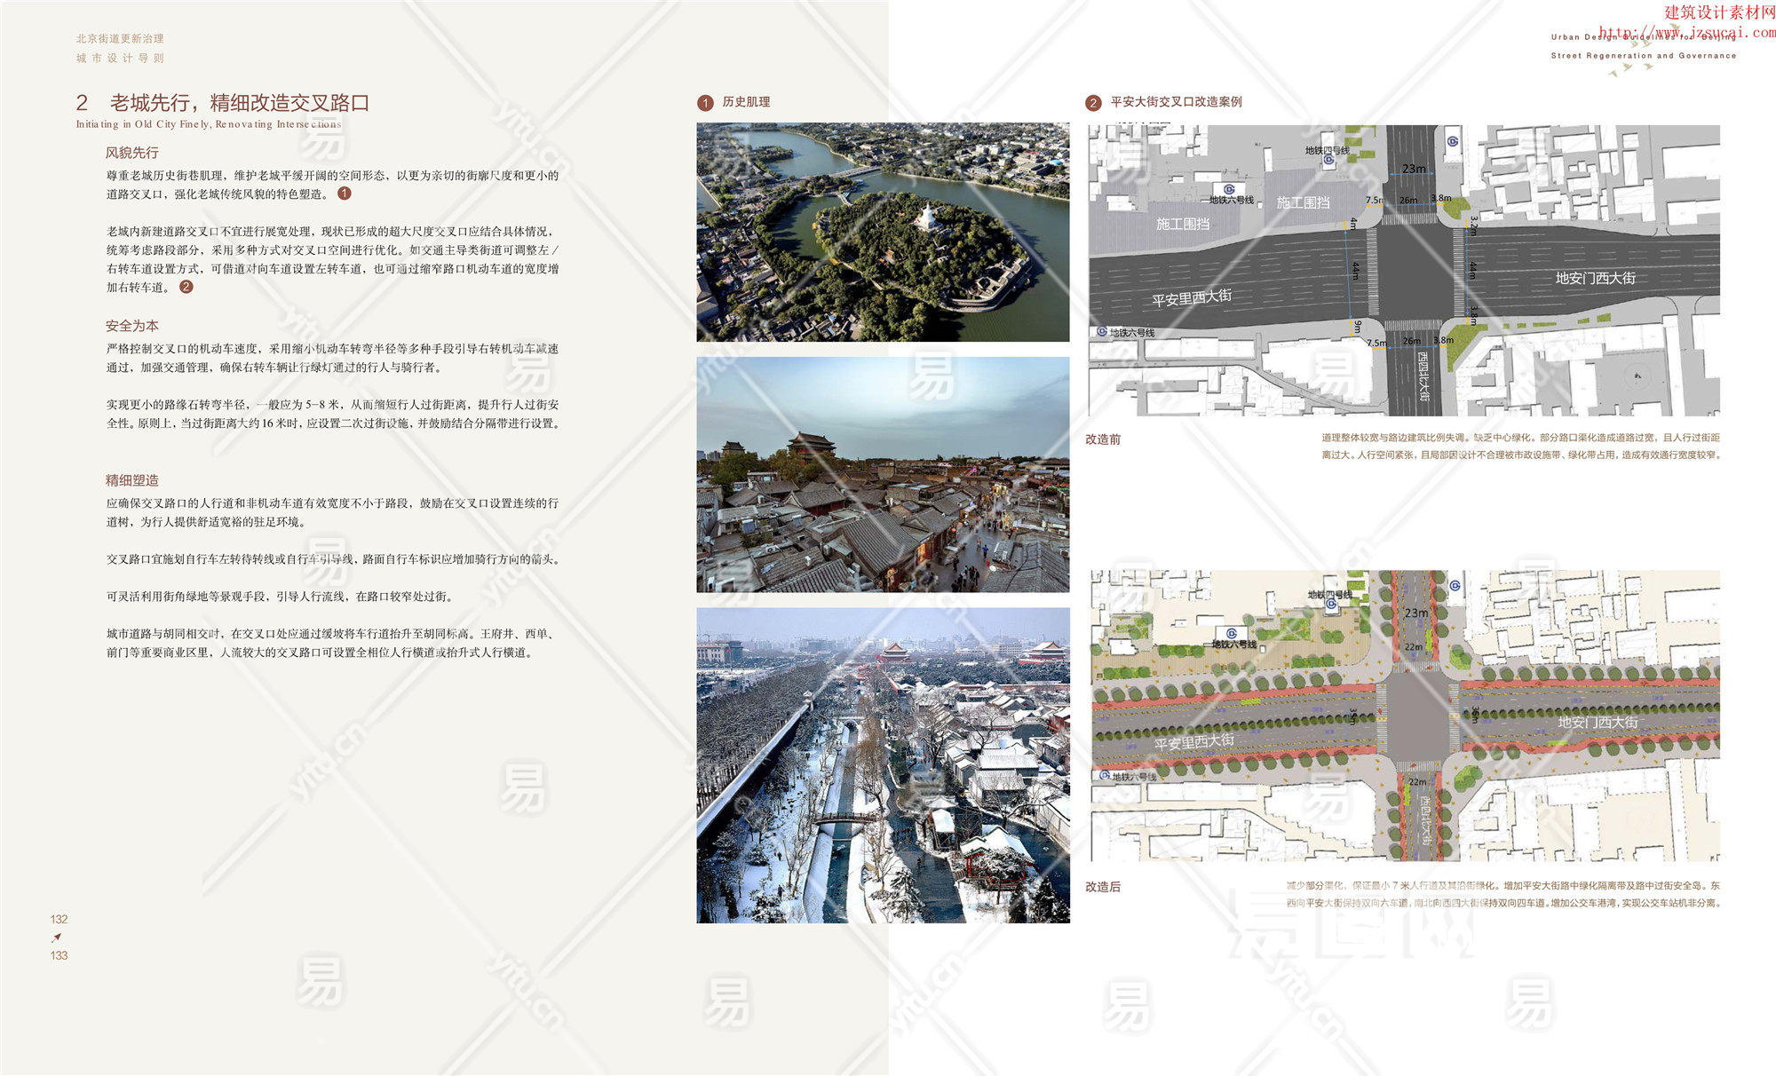The height and width of the screenshot is (1076, 1776).
Task: Click the section title 老城先行，精细改造交叉路口
Action: pyautogui.click(x=239, y=103)
